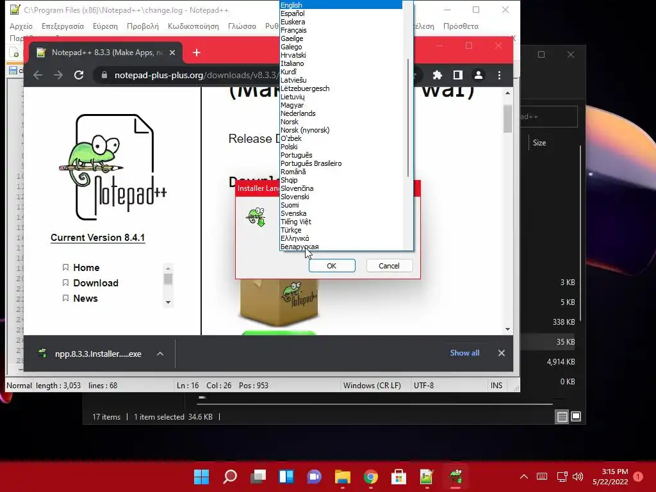656x492 pixels.
Task: Go back in Chrome browser
Action: coord(38,76)
